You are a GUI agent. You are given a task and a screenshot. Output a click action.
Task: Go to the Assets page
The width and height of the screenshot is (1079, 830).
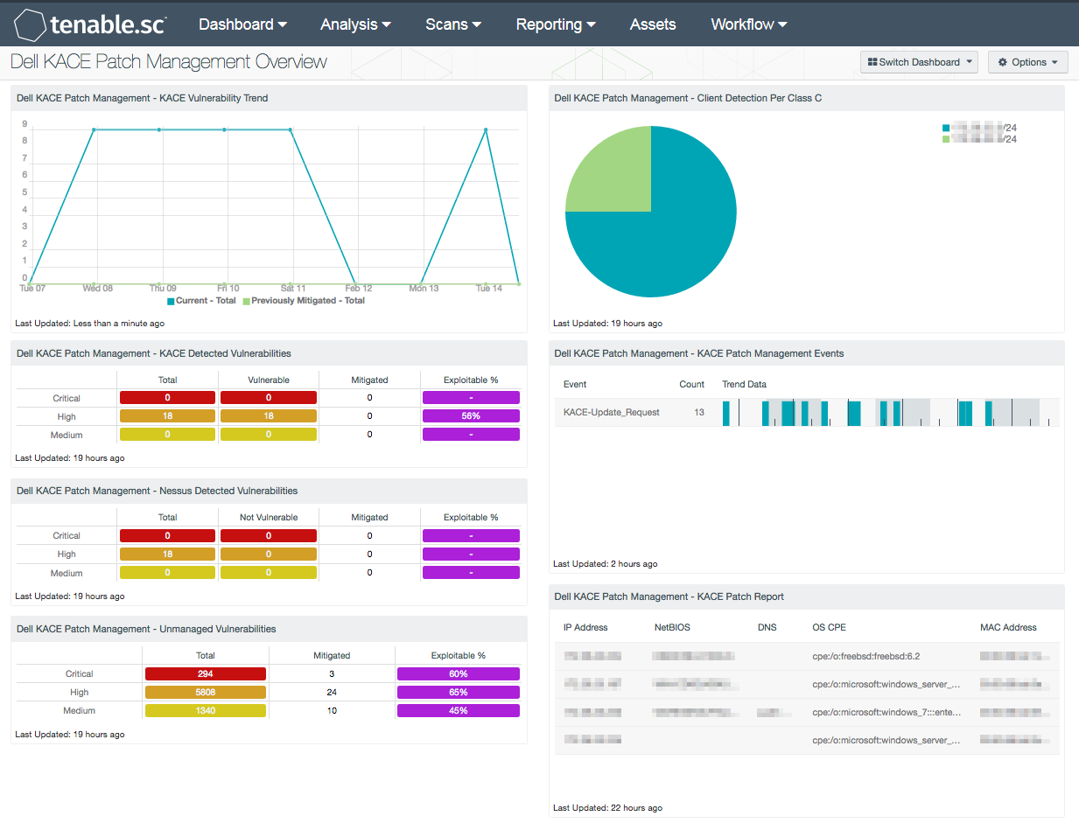[653, 24]
